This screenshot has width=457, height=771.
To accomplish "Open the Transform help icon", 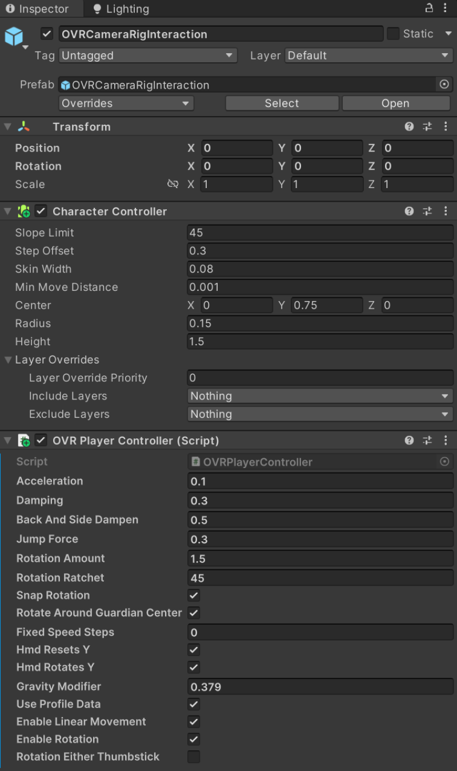I will coord(409,126).
